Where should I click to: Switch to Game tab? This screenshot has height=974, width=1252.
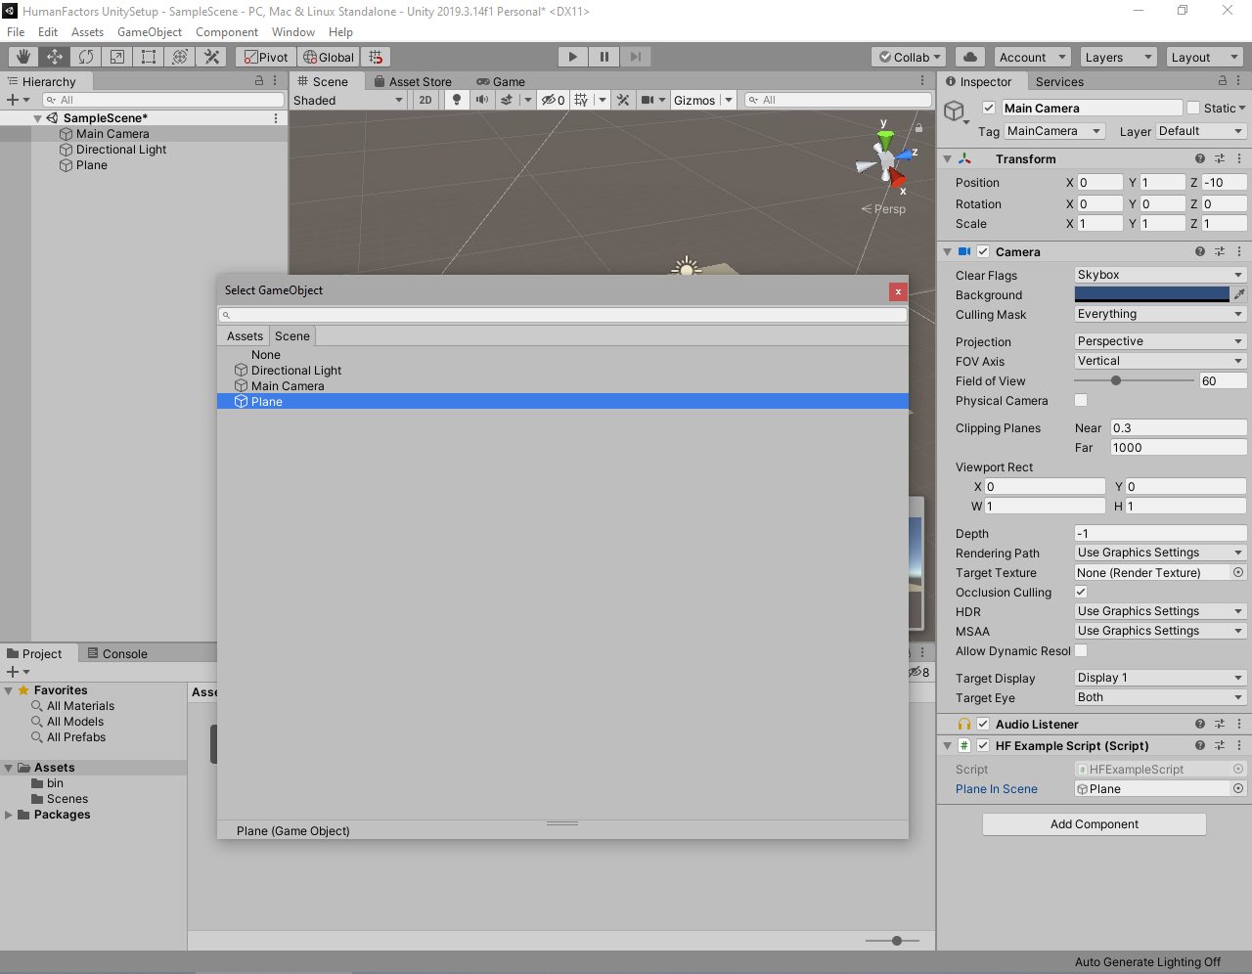(x=501, y=81)
